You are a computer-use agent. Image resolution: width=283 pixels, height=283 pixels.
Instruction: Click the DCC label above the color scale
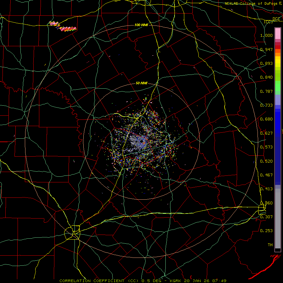[276, 19]
